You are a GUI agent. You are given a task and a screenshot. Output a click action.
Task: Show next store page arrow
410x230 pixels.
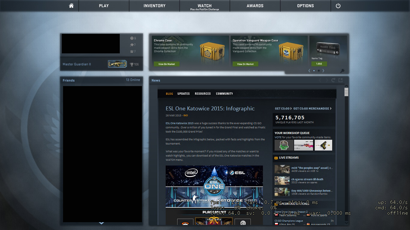[323, 71]
